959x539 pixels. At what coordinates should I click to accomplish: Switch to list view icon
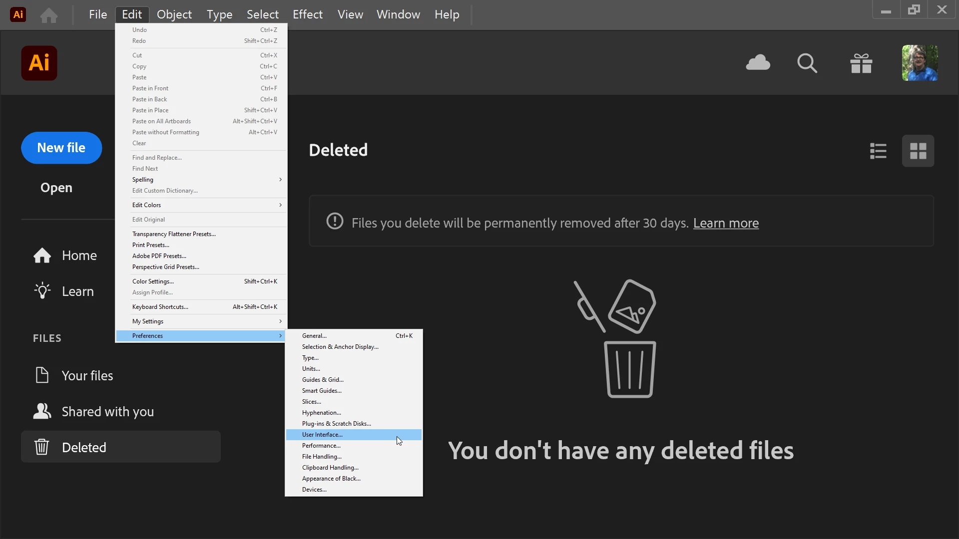(878, 151)
